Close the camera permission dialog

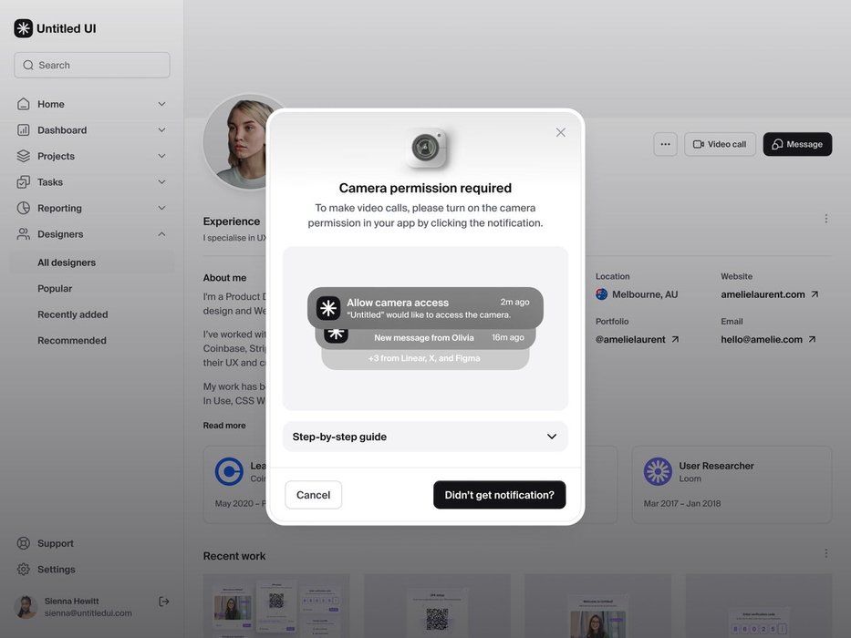point(560,132)
